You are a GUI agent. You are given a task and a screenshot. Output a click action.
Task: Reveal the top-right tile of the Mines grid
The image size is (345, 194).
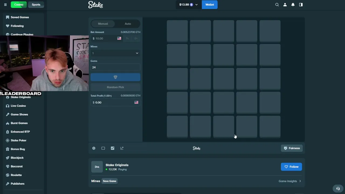(x=270, y=31)
